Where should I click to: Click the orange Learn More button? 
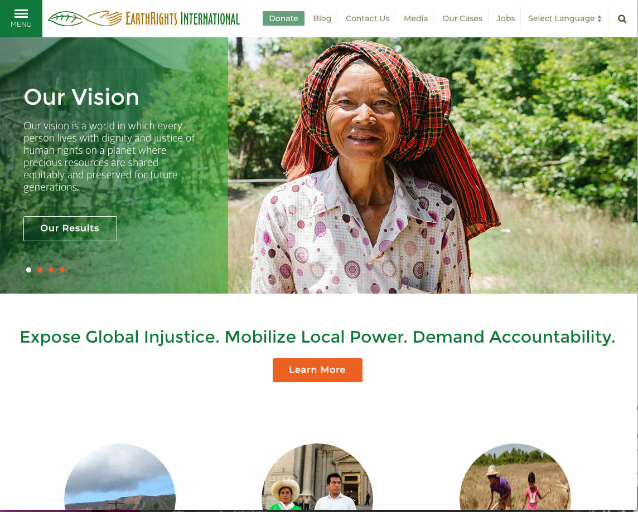pos(317,370)
